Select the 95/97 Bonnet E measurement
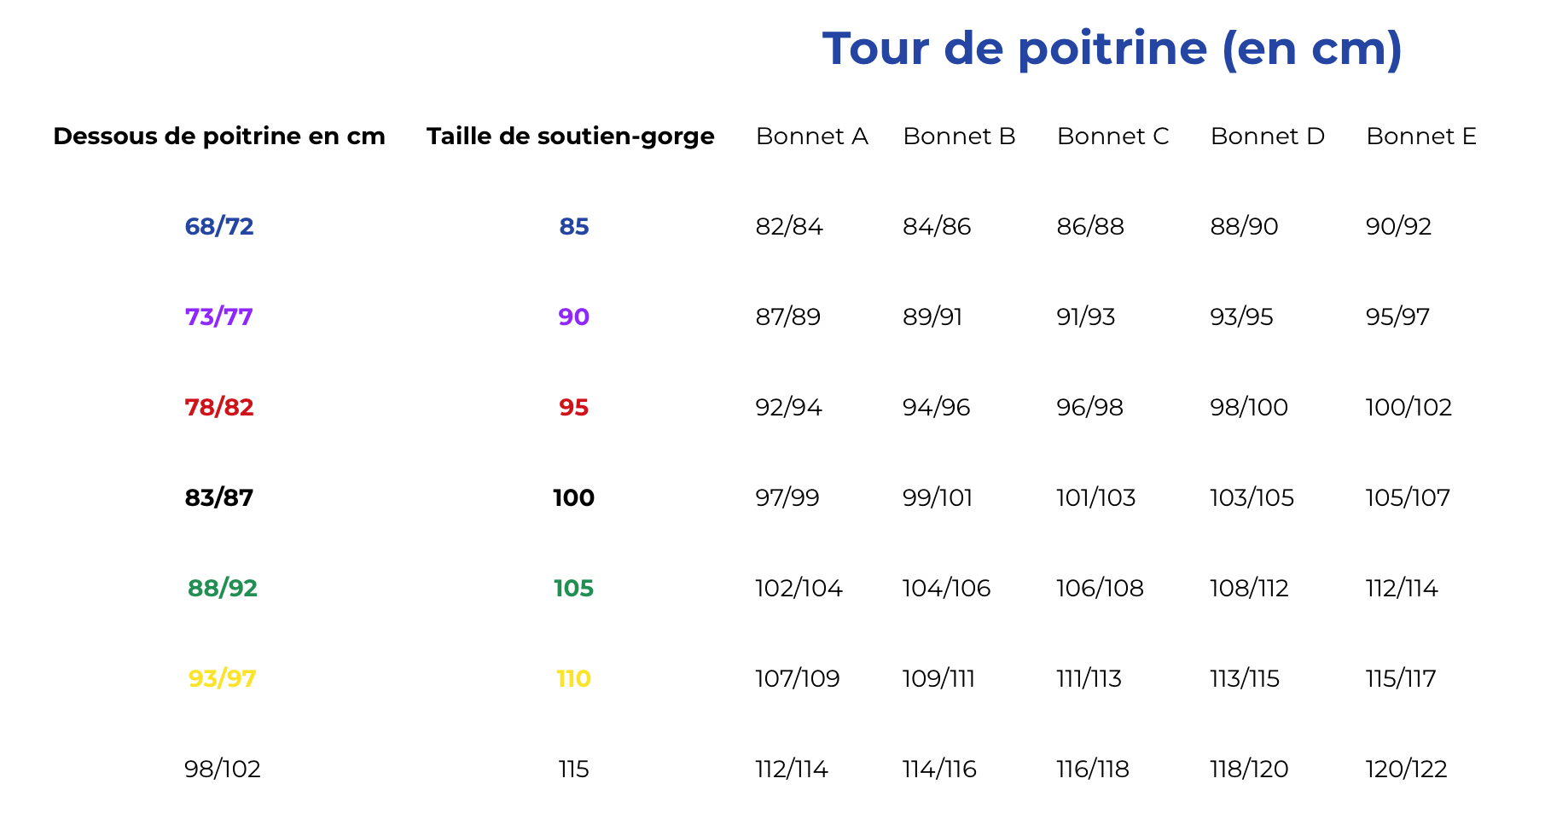This screenshot has width=1545, height=819. tap(1397, 317)
